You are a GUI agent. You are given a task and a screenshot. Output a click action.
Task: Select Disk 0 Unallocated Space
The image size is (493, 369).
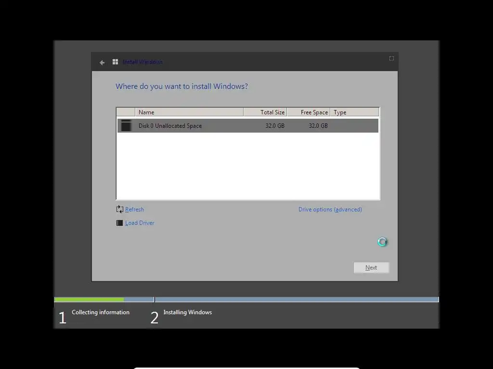(248, 125)
